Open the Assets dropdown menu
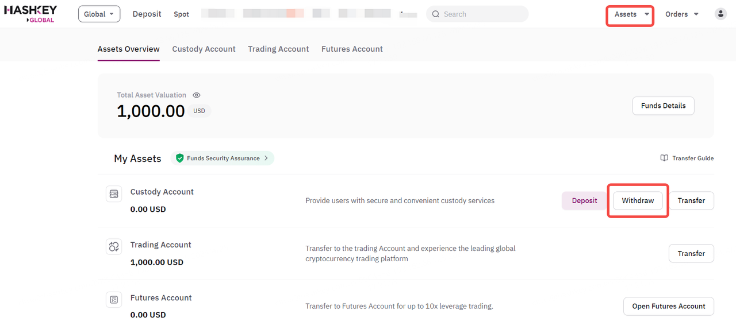 (631, 14)
